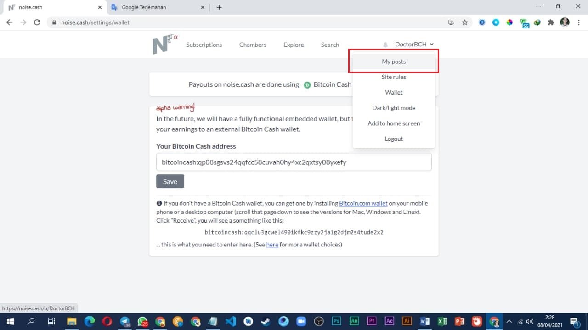588x330 pixels.
Task: Open the Chambers page
Action: click(253, 45)
